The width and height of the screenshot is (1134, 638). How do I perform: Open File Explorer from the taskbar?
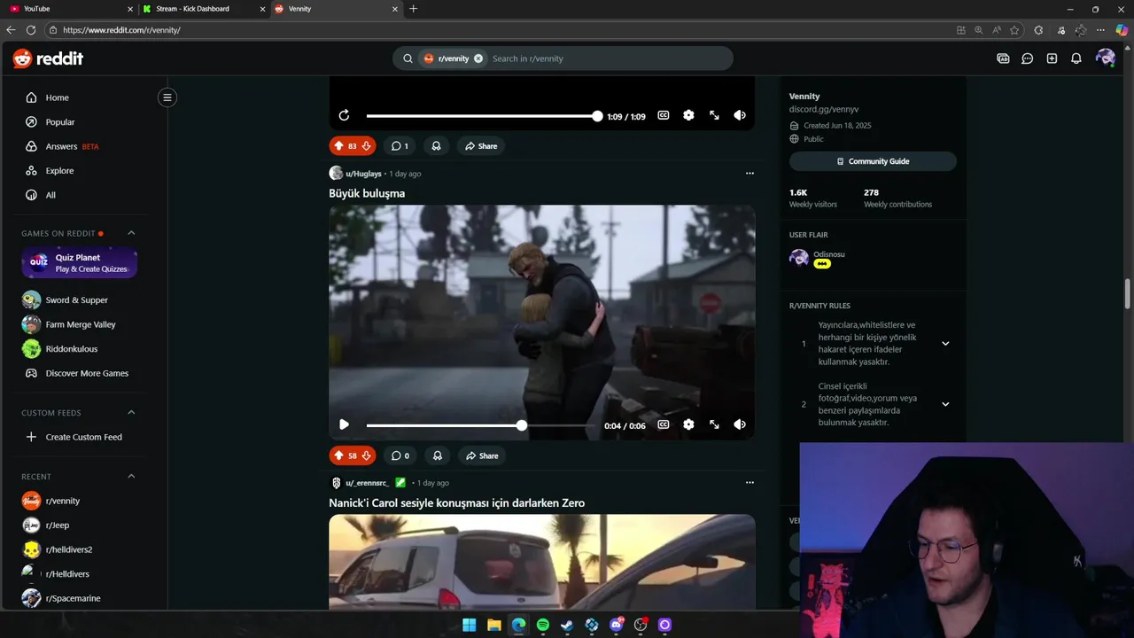[494, 625]
